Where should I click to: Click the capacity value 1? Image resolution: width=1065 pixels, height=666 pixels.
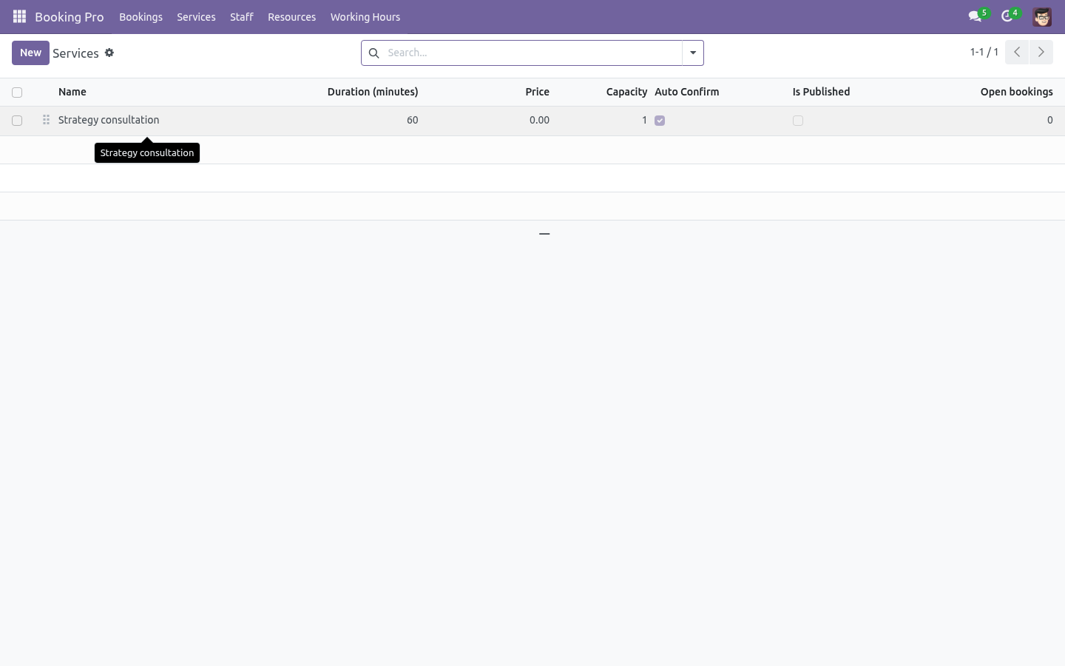[x=644, y=120]
